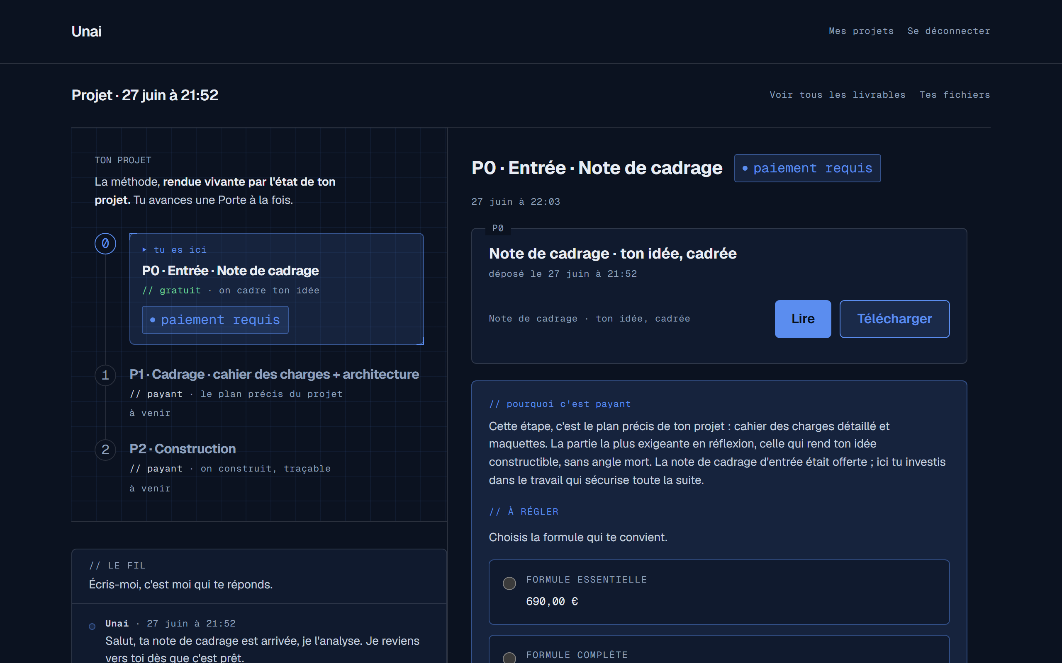Click paiement requis badge beside main title

pos(807,168)
